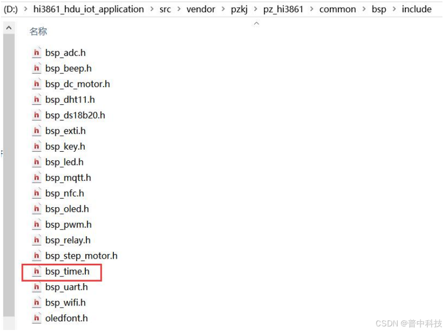Viewport: 444px width, 331px height.
Task: Select the file name bsp_exti.h
Action: click(x=65, y=131)
